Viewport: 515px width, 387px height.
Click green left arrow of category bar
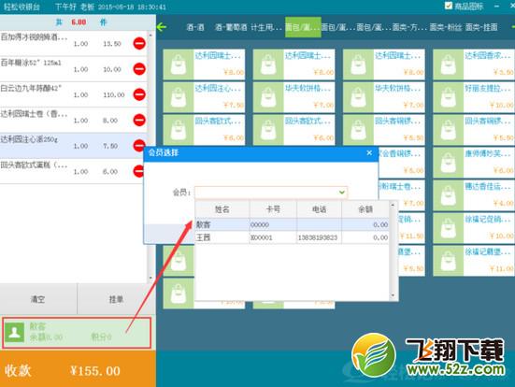[162, 27]
